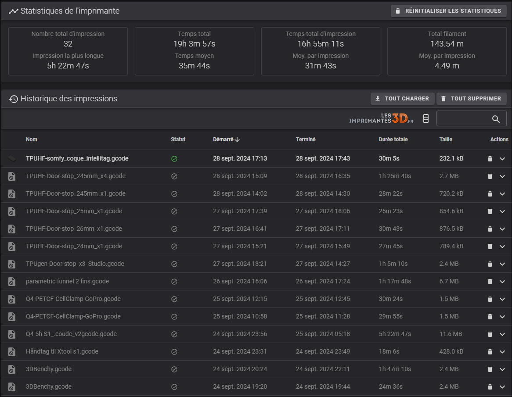
Task: Delete 3DBenchy.gcode 19:20 entry
Action: [x=490, y=387]
